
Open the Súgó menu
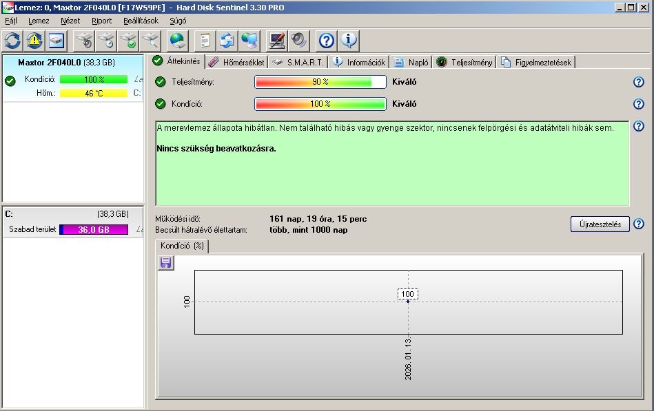[x=178, y=21]
